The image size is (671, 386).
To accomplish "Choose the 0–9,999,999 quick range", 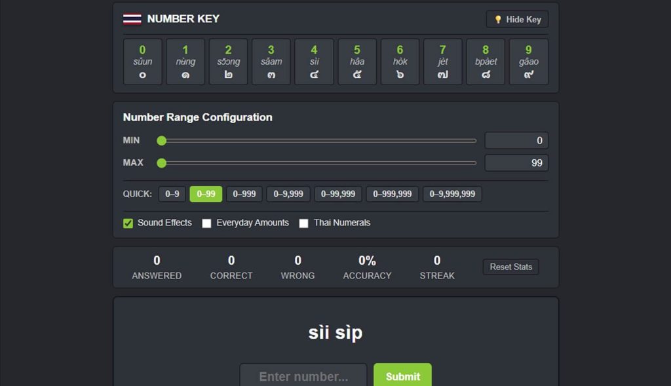I will [x=452, y=194].
